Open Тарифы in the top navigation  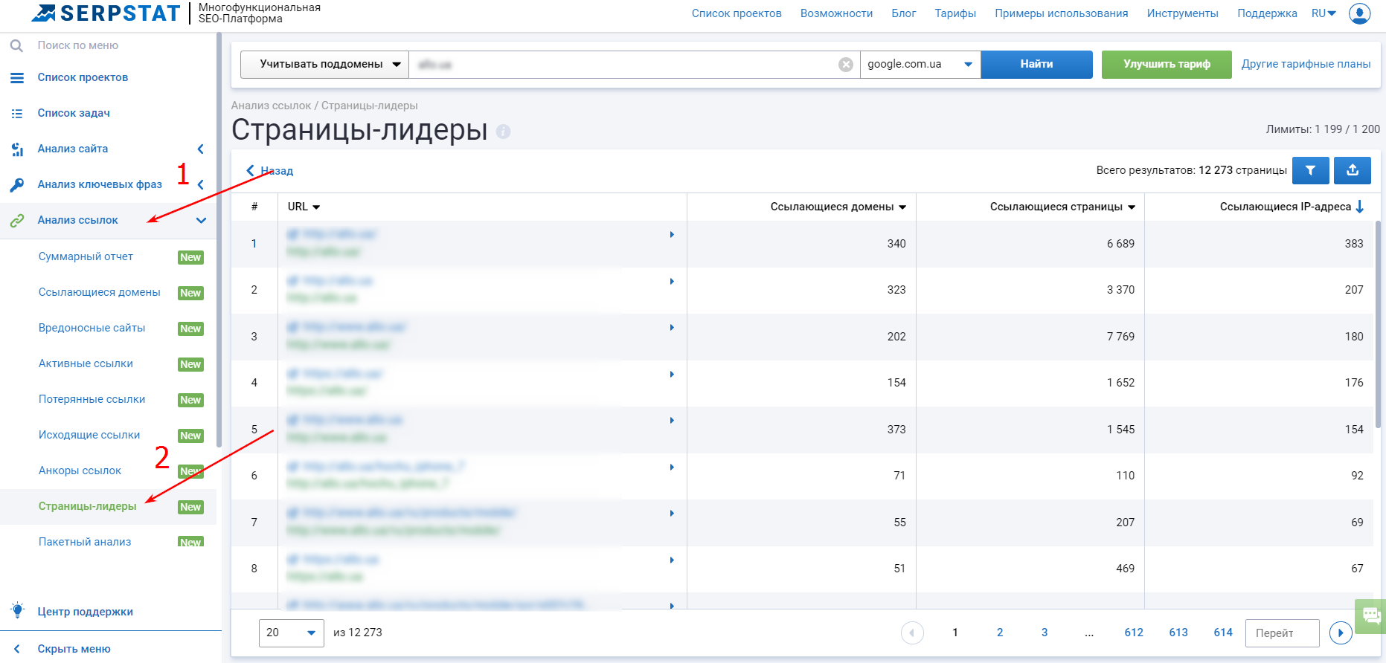(955, 13)
